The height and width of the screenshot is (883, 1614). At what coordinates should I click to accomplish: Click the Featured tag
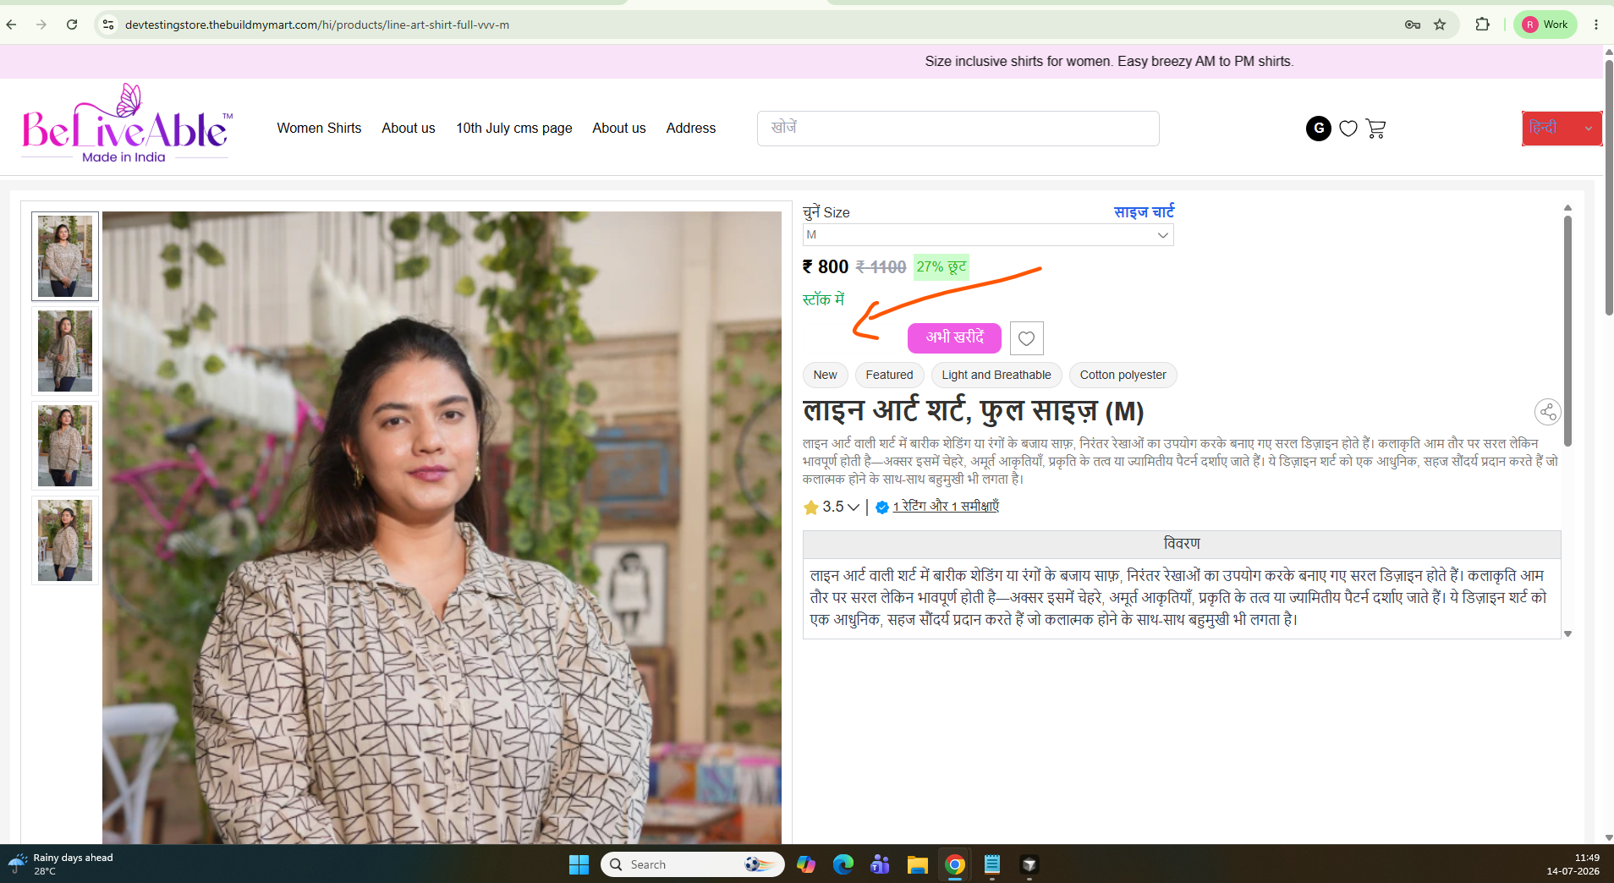tap(889, 375)
